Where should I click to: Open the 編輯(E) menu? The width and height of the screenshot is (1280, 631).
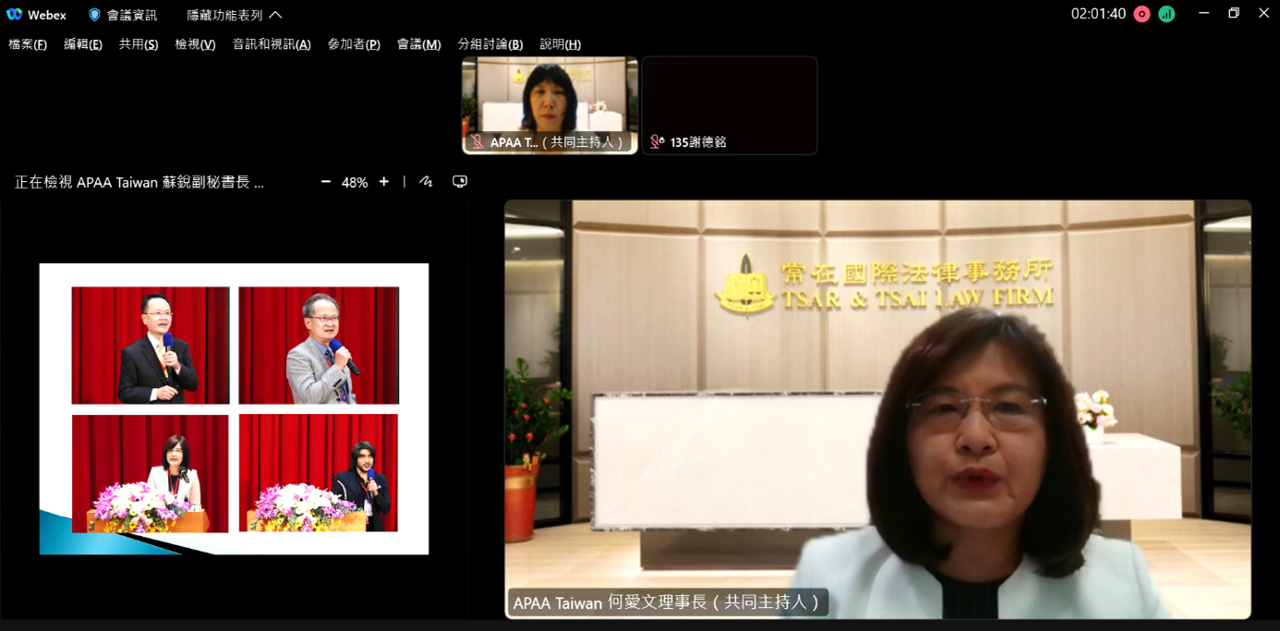(83, 44)
